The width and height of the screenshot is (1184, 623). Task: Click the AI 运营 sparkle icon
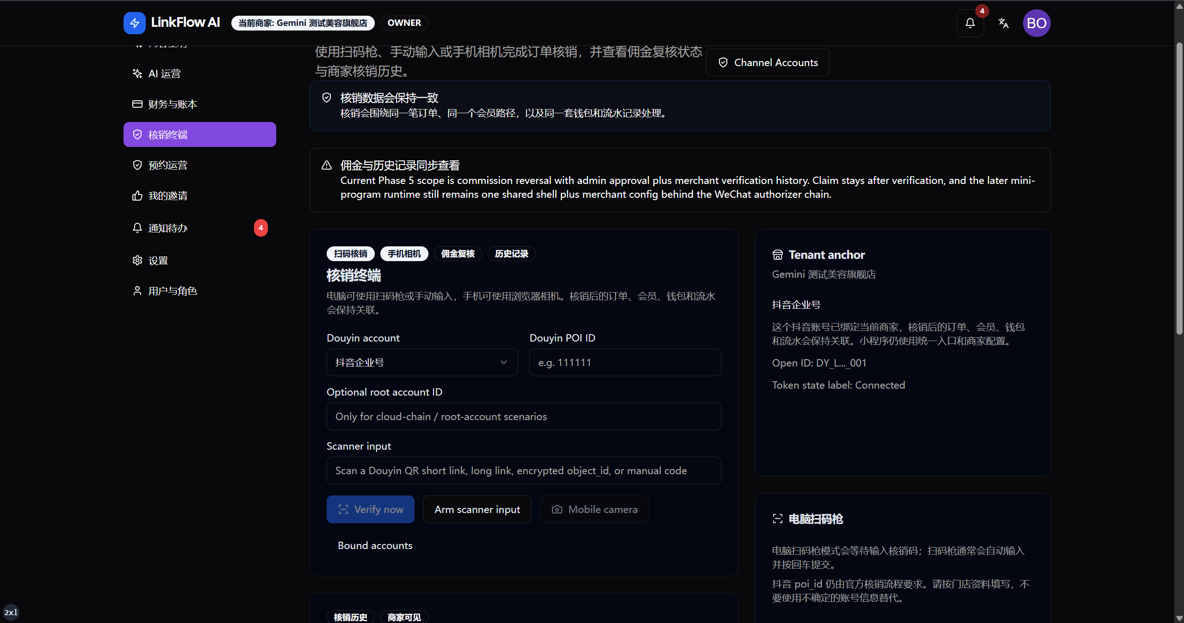137,73
